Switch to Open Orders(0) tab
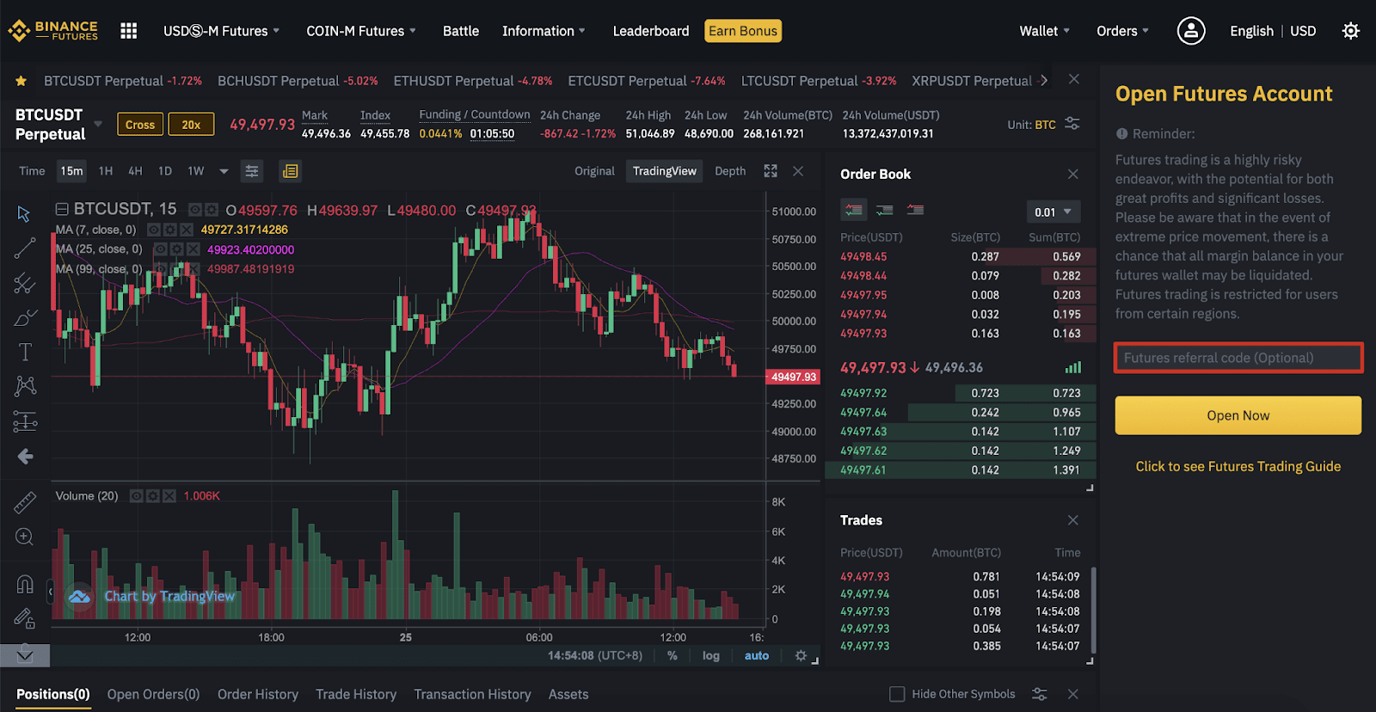This screenshot has width=1376, height=712. (153, 694)
